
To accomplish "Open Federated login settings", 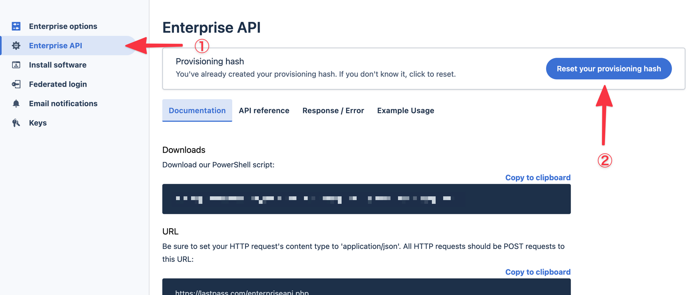I will (58, 84).
